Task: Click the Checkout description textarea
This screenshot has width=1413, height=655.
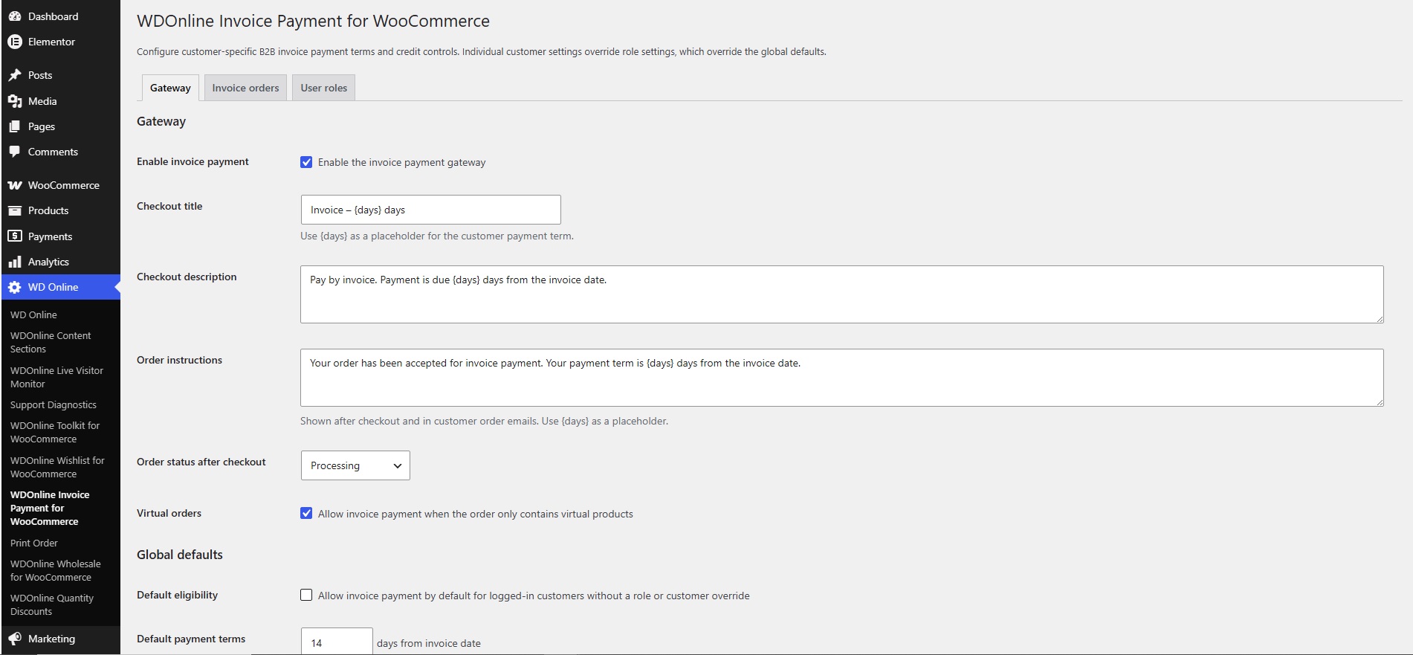Action: pos(841,294)
